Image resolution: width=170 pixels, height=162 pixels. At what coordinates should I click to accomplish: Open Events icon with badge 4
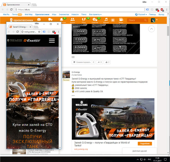(x=95, y=20)
